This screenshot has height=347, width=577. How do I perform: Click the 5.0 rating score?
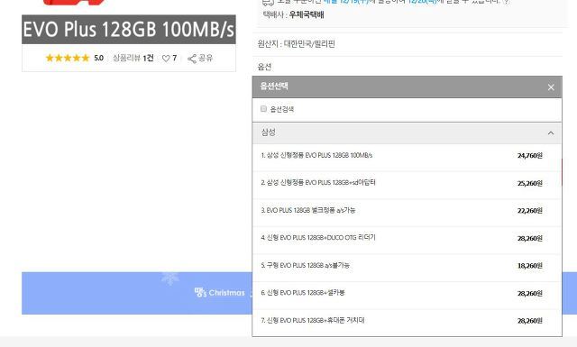coord(98,59)
